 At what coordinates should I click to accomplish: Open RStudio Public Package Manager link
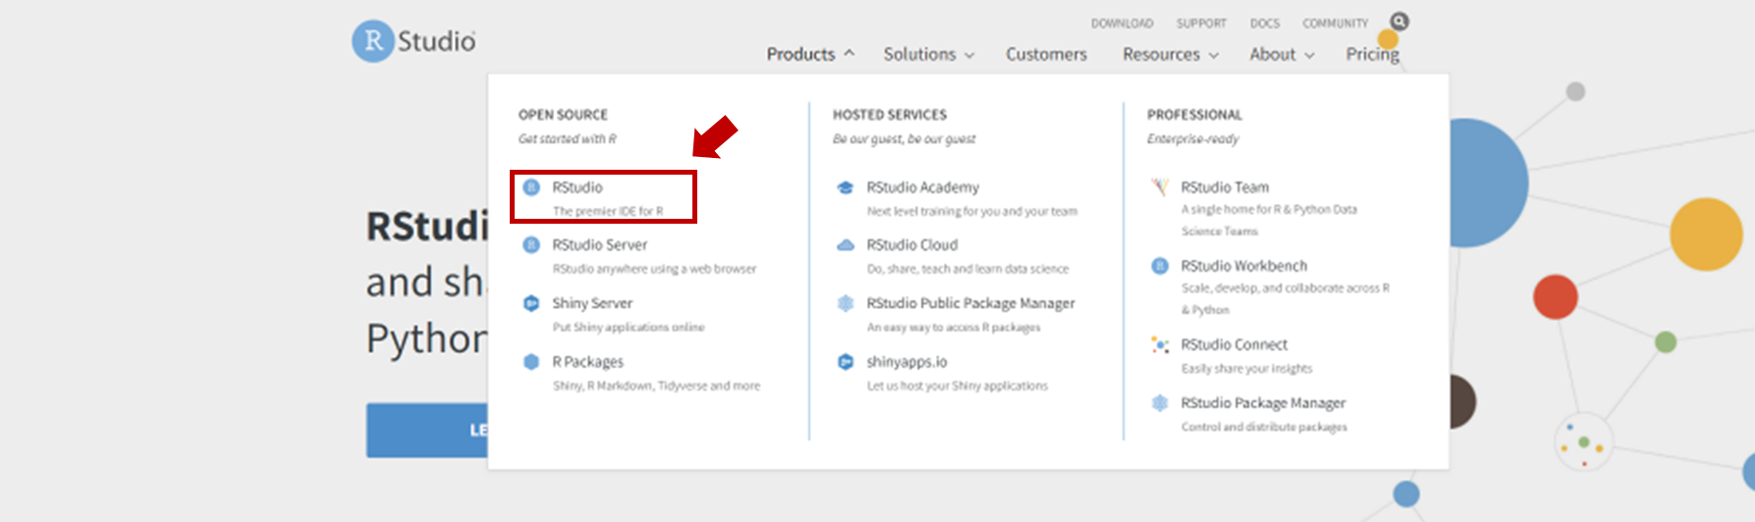pos(970,303)
